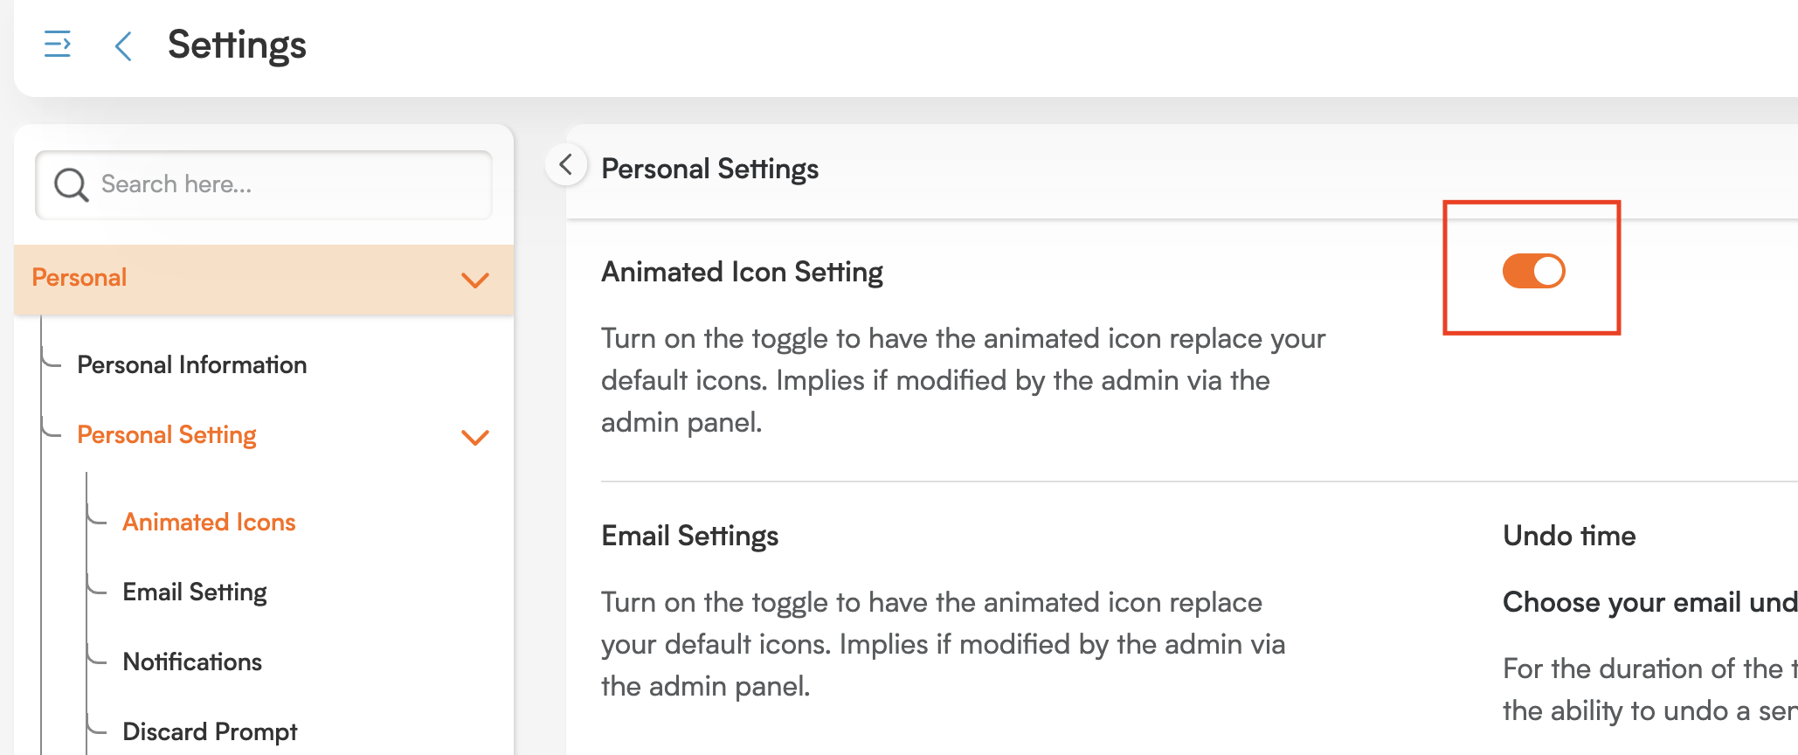Click the blue back arrow beside Settings

click(123, 45)
